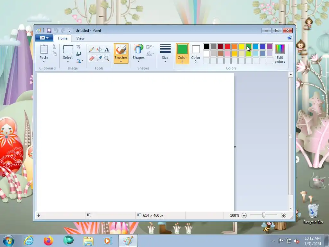Screen dimensions: 329x247
Task: Open the blue Paint file menu button
Action: pyautogui.click(x=44, y=38)
